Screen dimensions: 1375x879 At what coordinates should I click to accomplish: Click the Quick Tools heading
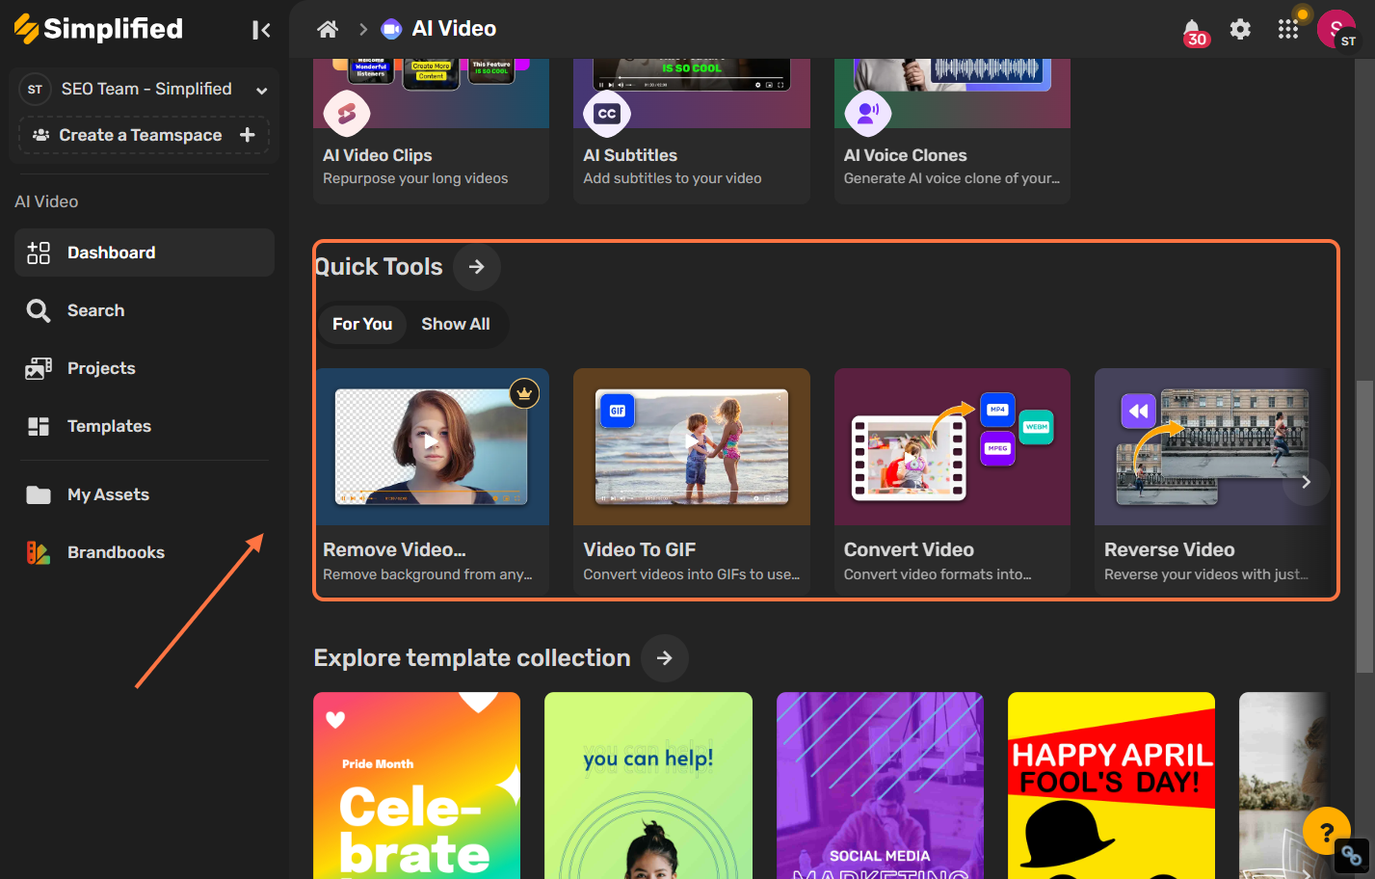[379, 267]
